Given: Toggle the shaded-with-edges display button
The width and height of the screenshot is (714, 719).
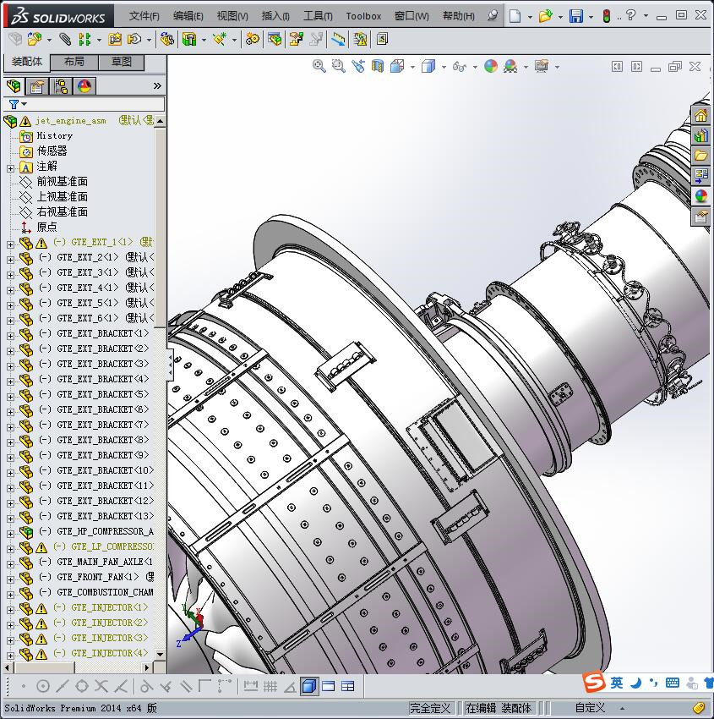Looking at the screenshot, I should (x=309, y=686).
